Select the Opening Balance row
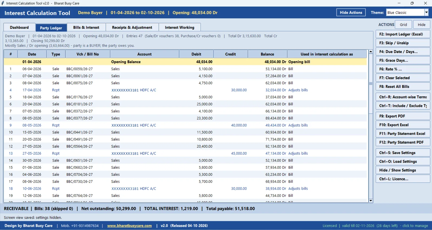This screenshot has width=432, height=230. pos(185,62)
